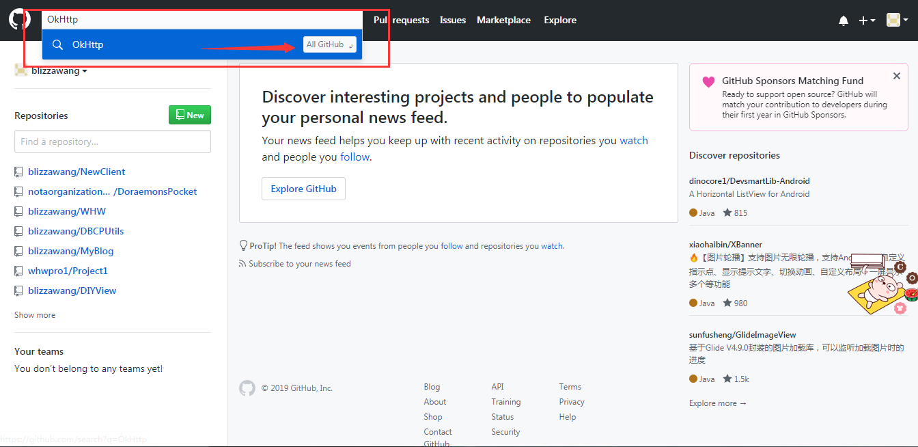Screen dimensions: 918x447
Task: Open xiaohaibin/XBanner repository
Action: point(725,244)
